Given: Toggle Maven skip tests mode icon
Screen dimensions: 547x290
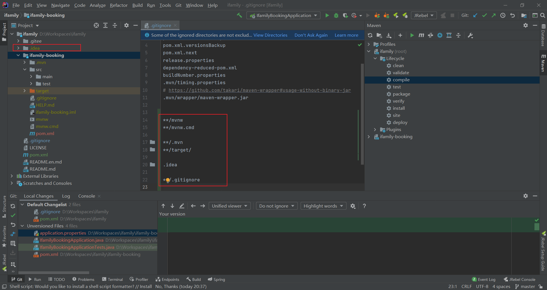Looking at the screenshot, I should [440, 35].
